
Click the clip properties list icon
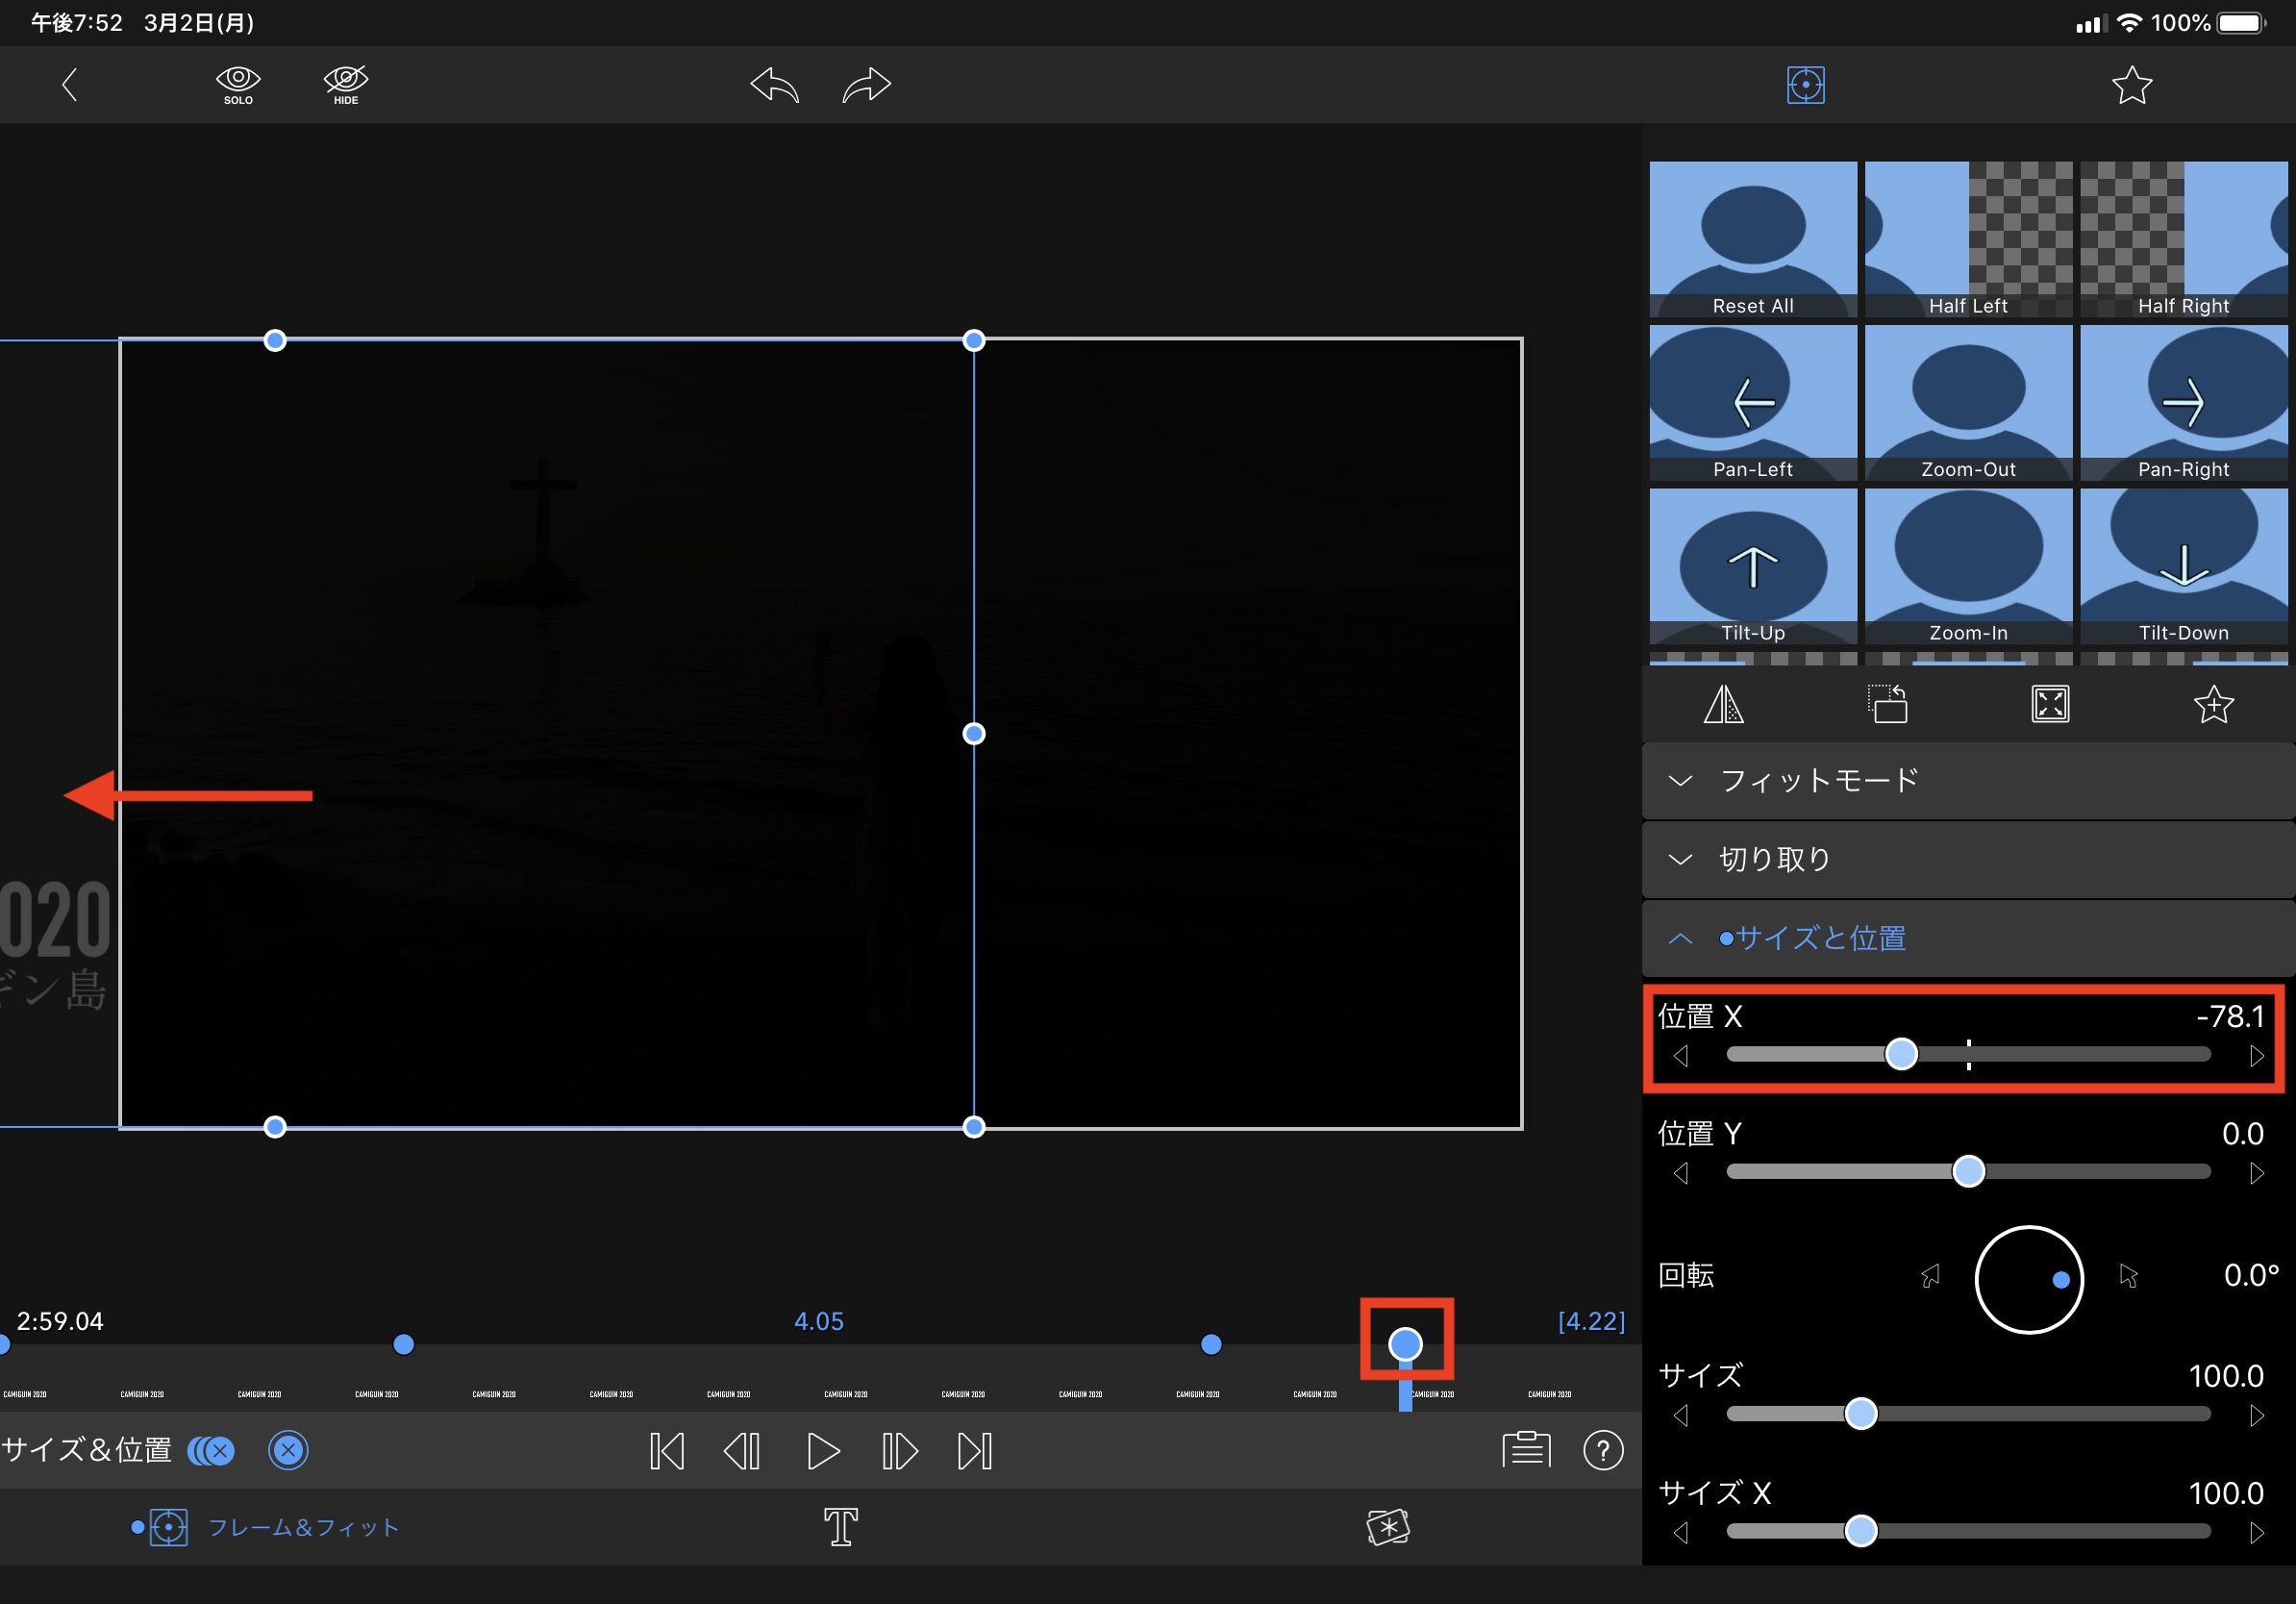pyautogui.click(x=1526, y=1450)
